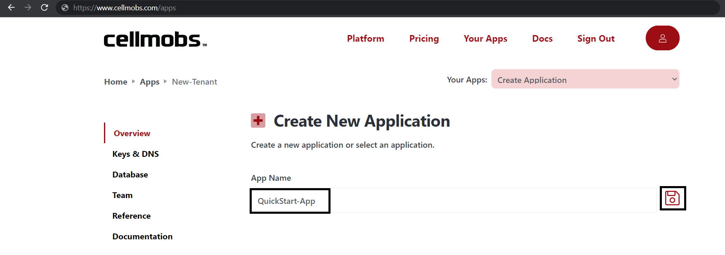Reload the page with the refresh icon
The image size is (725, 255).
click(44, 7)
